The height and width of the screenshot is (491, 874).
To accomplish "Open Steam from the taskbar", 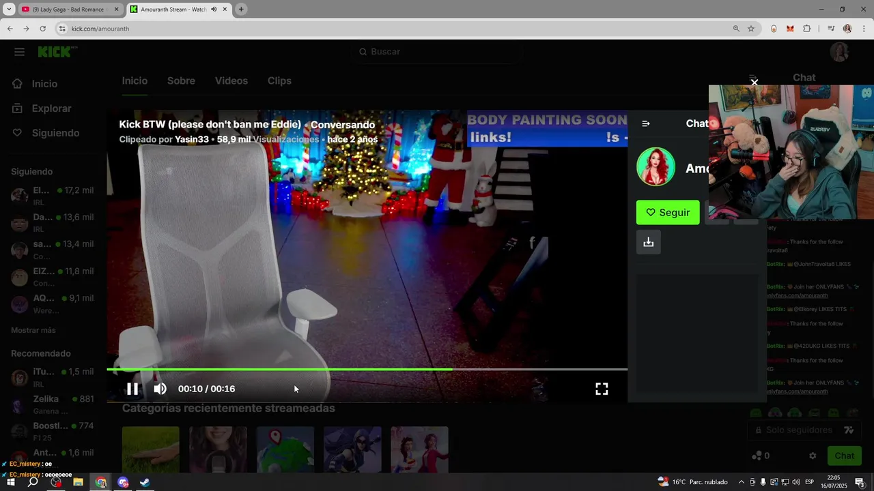I will click(x=145, y=482).
